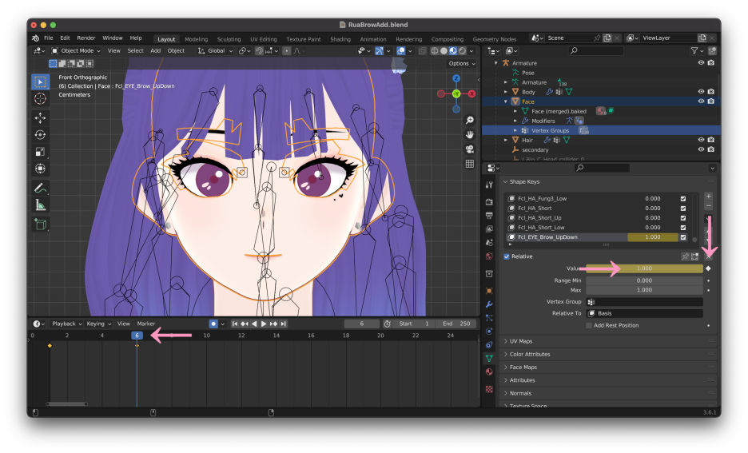Click Fcl_EYE_Brow_UpDown value slider in list
Viewport: 748px width, 453px height.
click(x=653, y=237)
